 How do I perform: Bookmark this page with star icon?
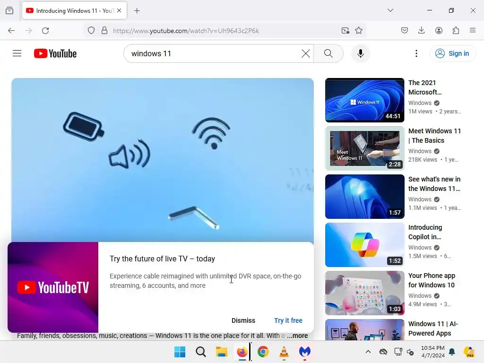358,31
